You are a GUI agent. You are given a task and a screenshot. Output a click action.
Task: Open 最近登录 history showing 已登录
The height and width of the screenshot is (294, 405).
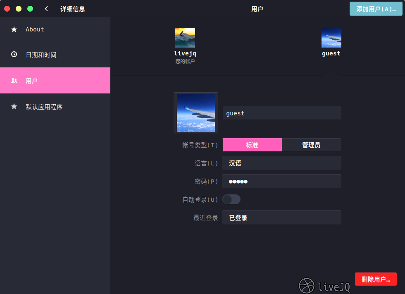point(281,218)
